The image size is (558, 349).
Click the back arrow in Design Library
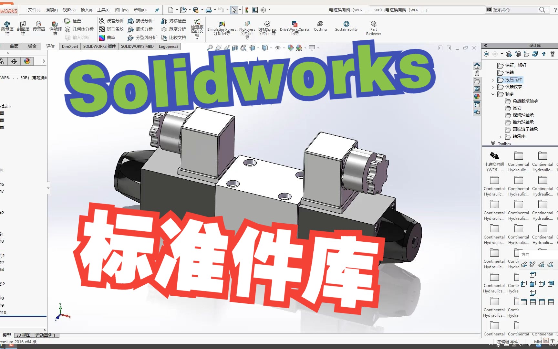[x=486, y=54]
